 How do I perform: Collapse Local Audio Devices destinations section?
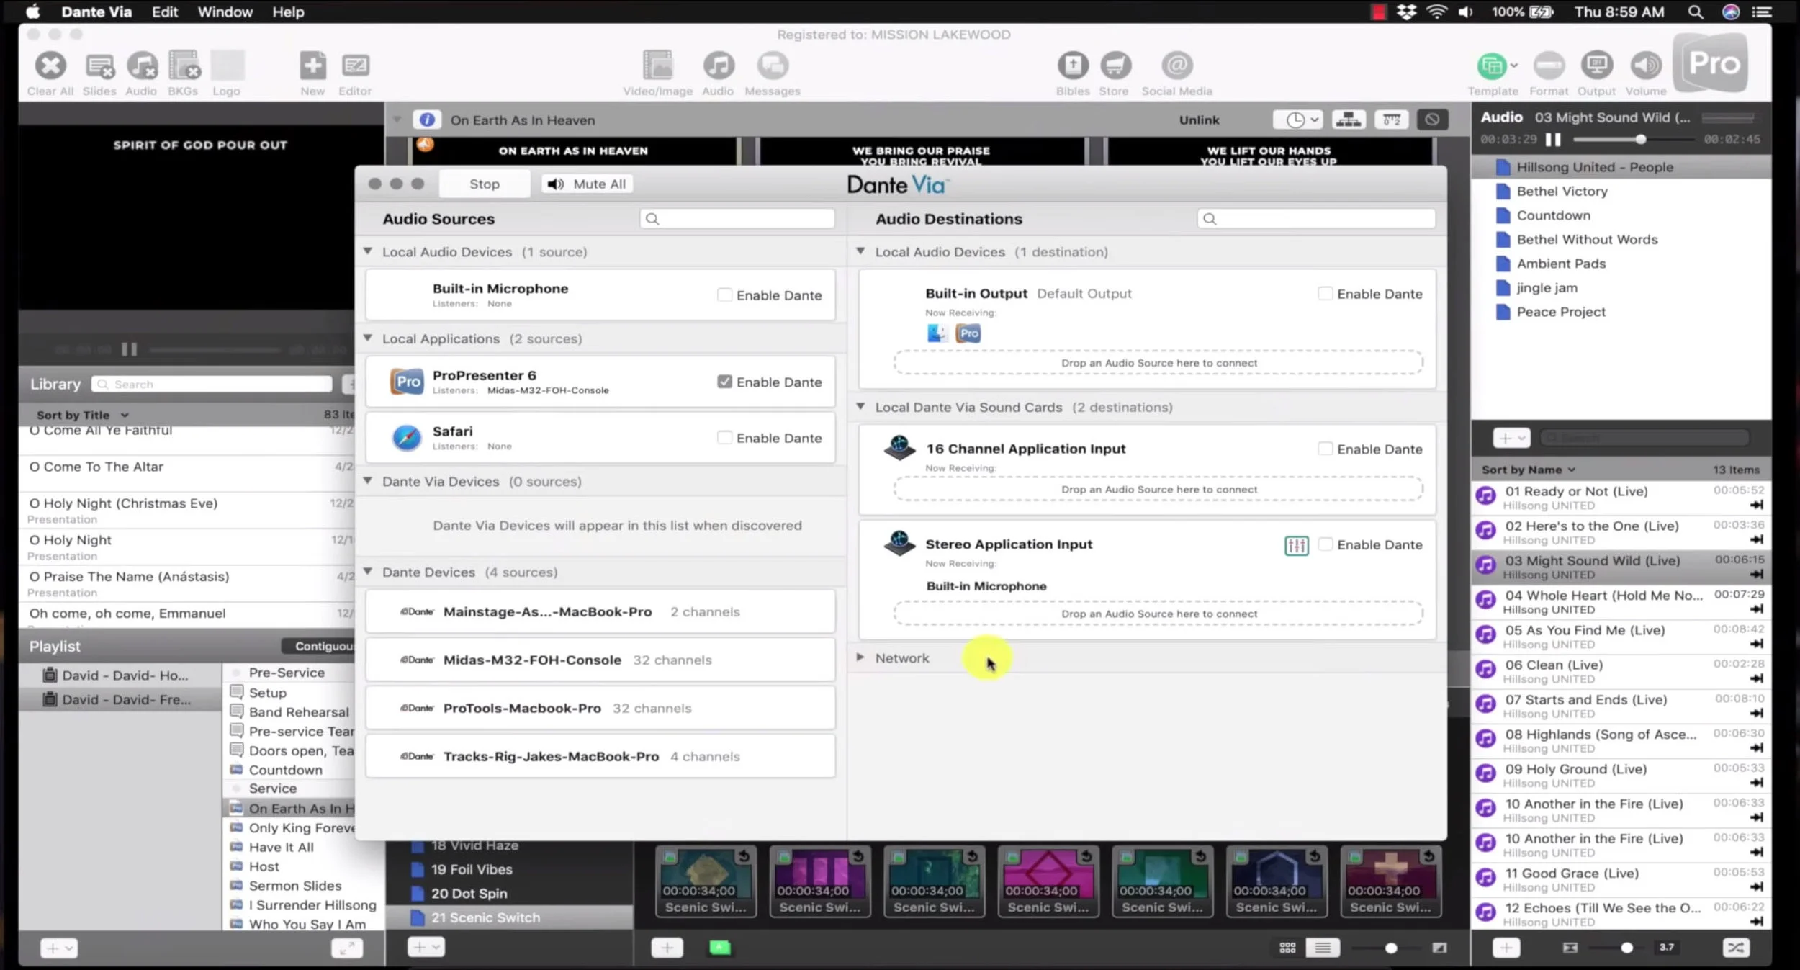(x=860, y=251)
